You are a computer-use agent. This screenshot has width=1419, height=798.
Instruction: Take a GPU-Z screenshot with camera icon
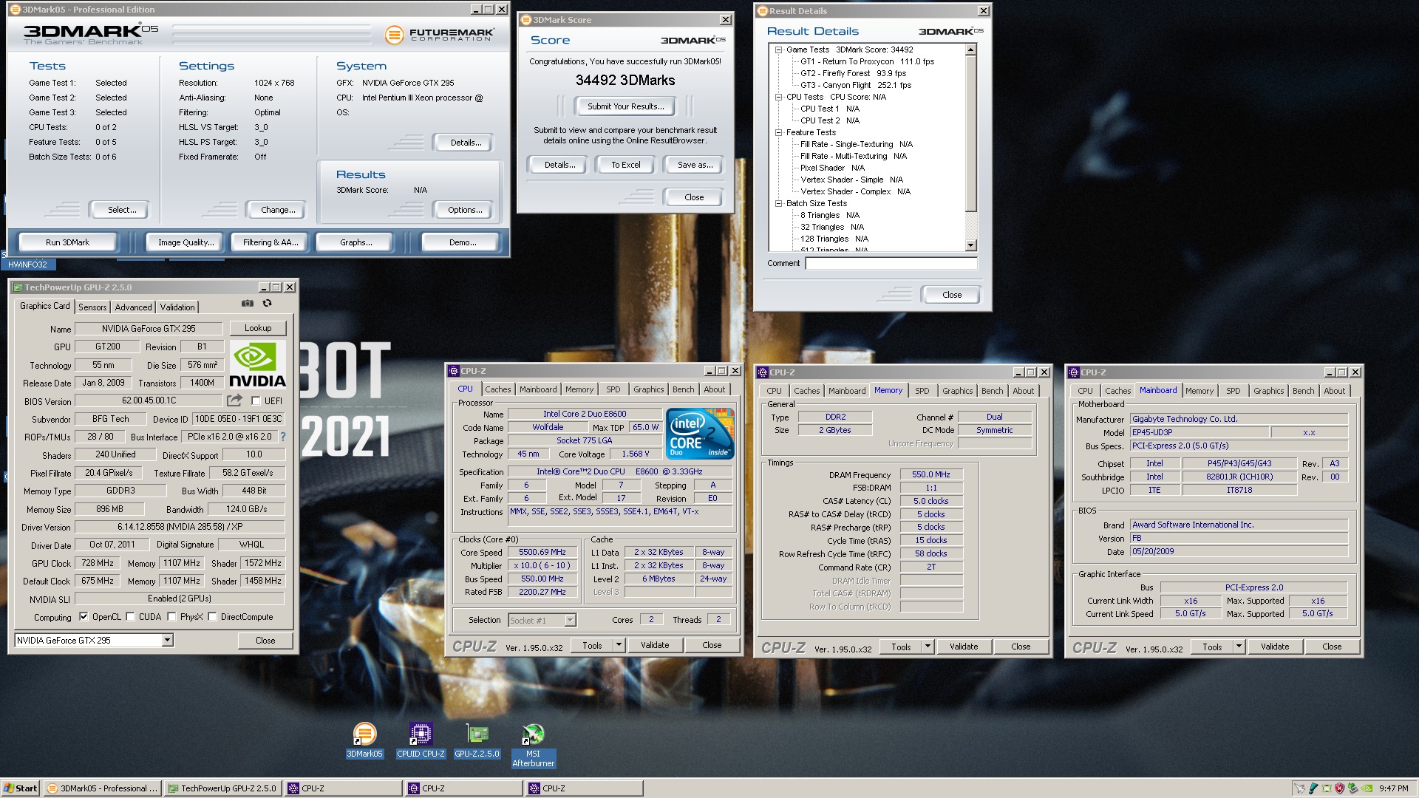[x=248, y=304]
